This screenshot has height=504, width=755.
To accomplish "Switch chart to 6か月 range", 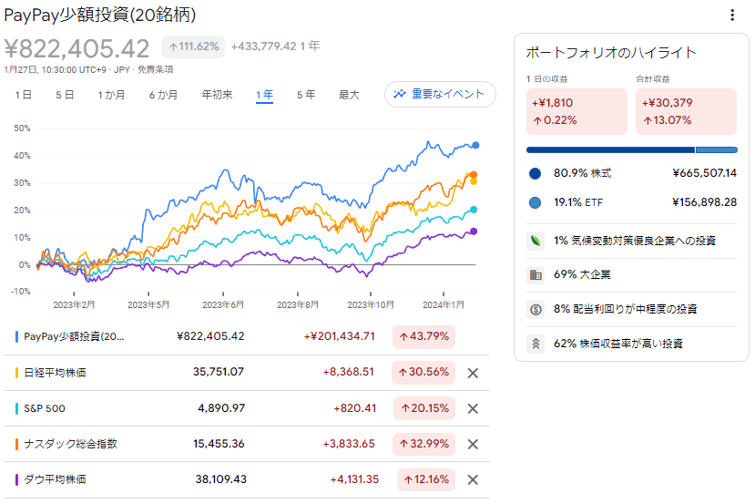I will [x=163, y=95].
